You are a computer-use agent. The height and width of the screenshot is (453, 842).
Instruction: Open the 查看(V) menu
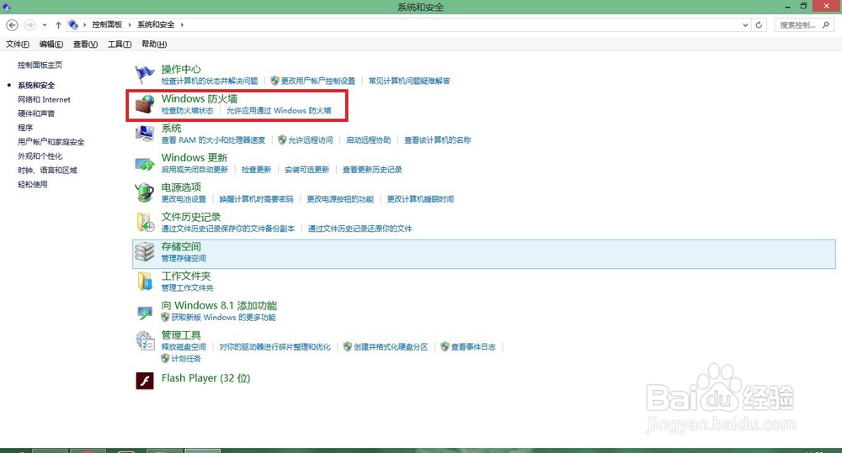click(85, 44)
